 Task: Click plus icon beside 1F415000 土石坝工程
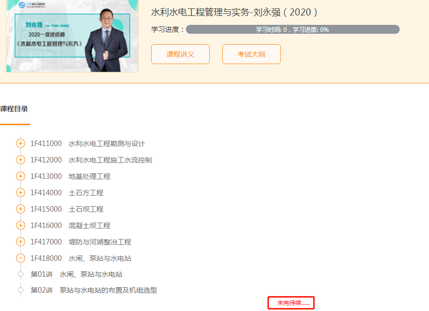[x=20, y=209]
